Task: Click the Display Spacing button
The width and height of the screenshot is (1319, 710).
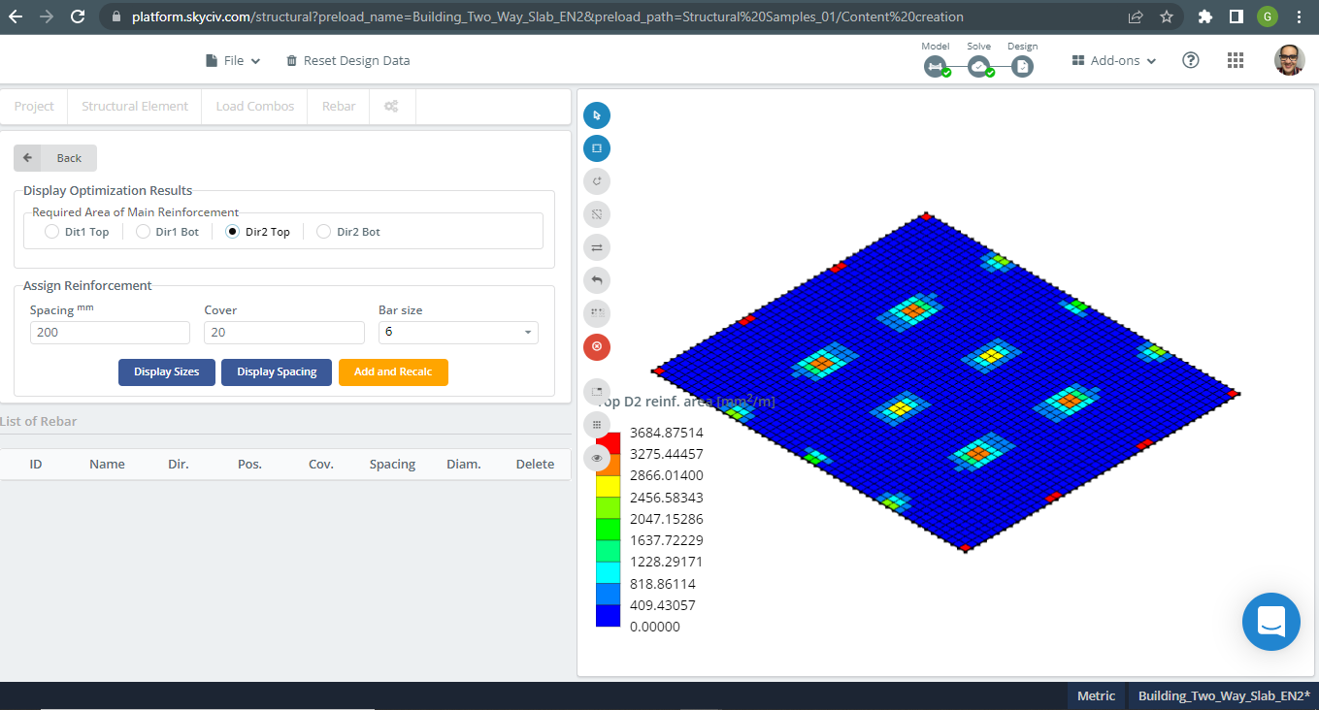Action: coord(276,371)
